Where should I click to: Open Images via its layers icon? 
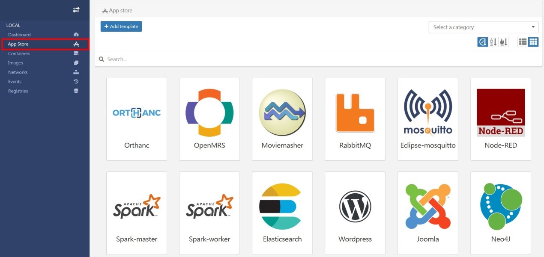coord(76,62)
